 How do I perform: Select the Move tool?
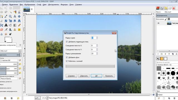coord(19,16)
